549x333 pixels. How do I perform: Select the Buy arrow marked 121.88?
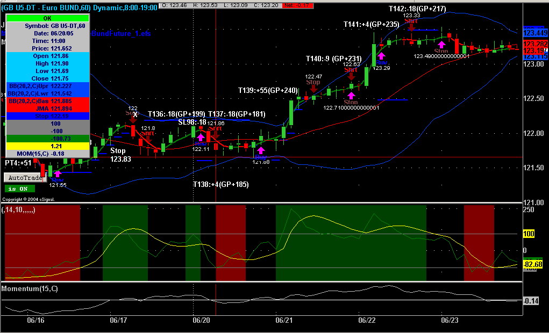coord(261,151)
